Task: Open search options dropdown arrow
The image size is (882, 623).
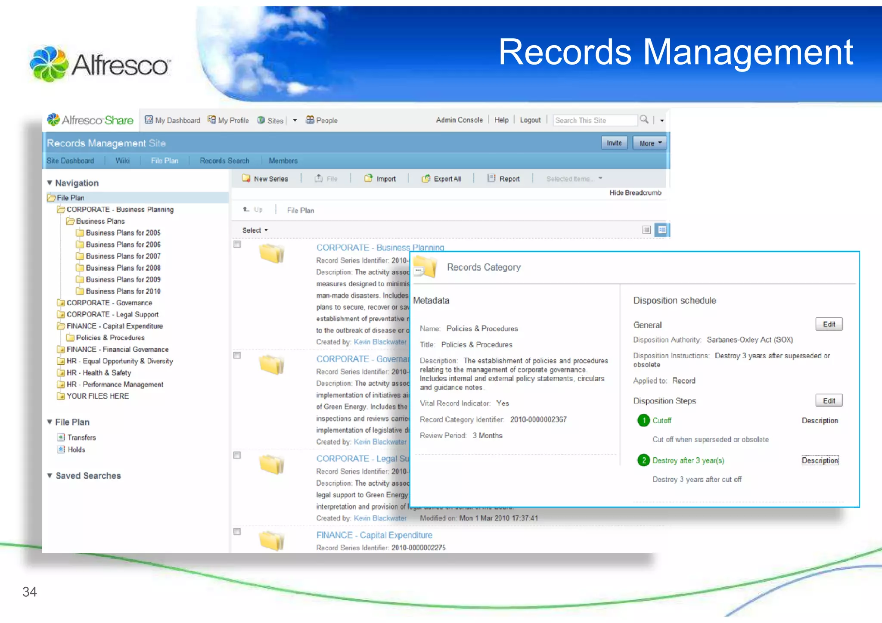Action: [662, 121]
